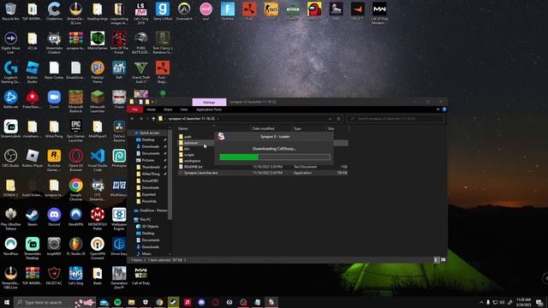The width and height of the screenshot is (548, 308).
Task: Open the Epic Games Launcher icon
Action: [75, 131]
